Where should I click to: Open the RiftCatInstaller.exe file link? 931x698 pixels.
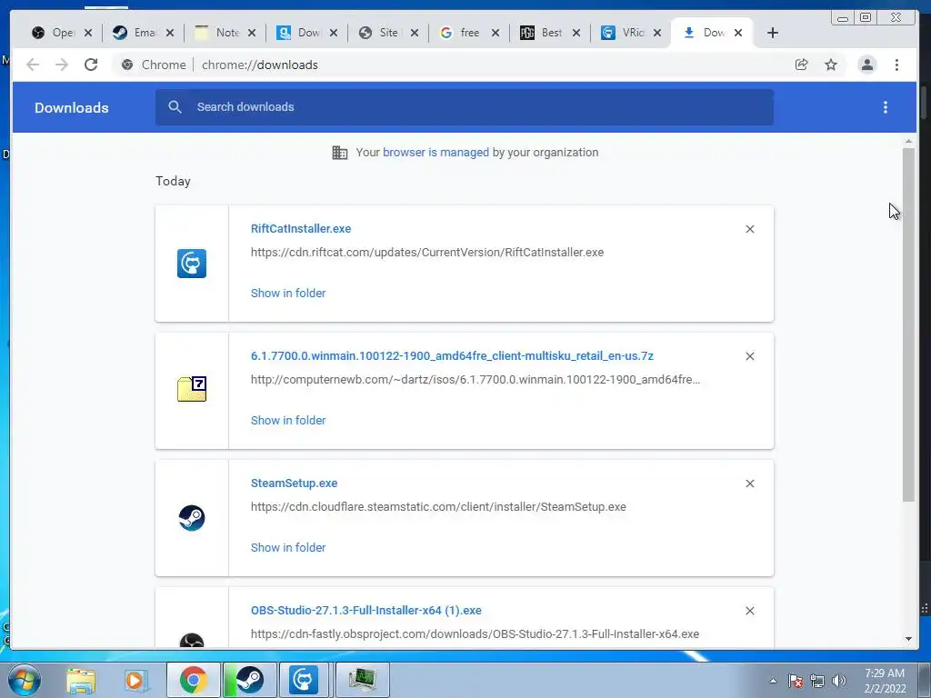(301, 228)
